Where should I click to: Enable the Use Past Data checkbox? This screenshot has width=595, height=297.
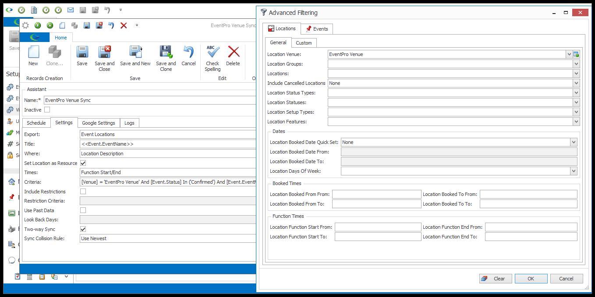point(83,210)
